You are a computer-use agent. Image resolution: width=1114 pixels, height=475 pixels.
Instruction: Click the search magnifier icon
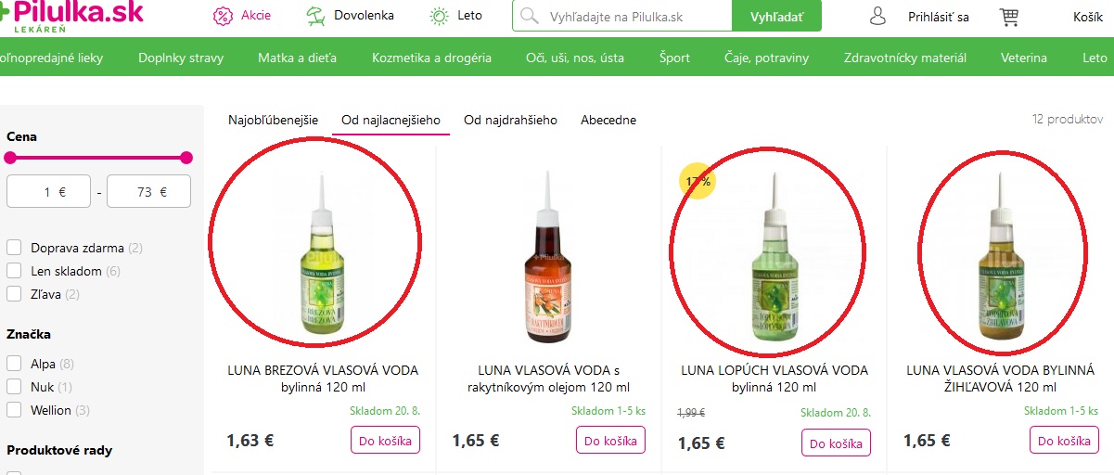point(530,16)
